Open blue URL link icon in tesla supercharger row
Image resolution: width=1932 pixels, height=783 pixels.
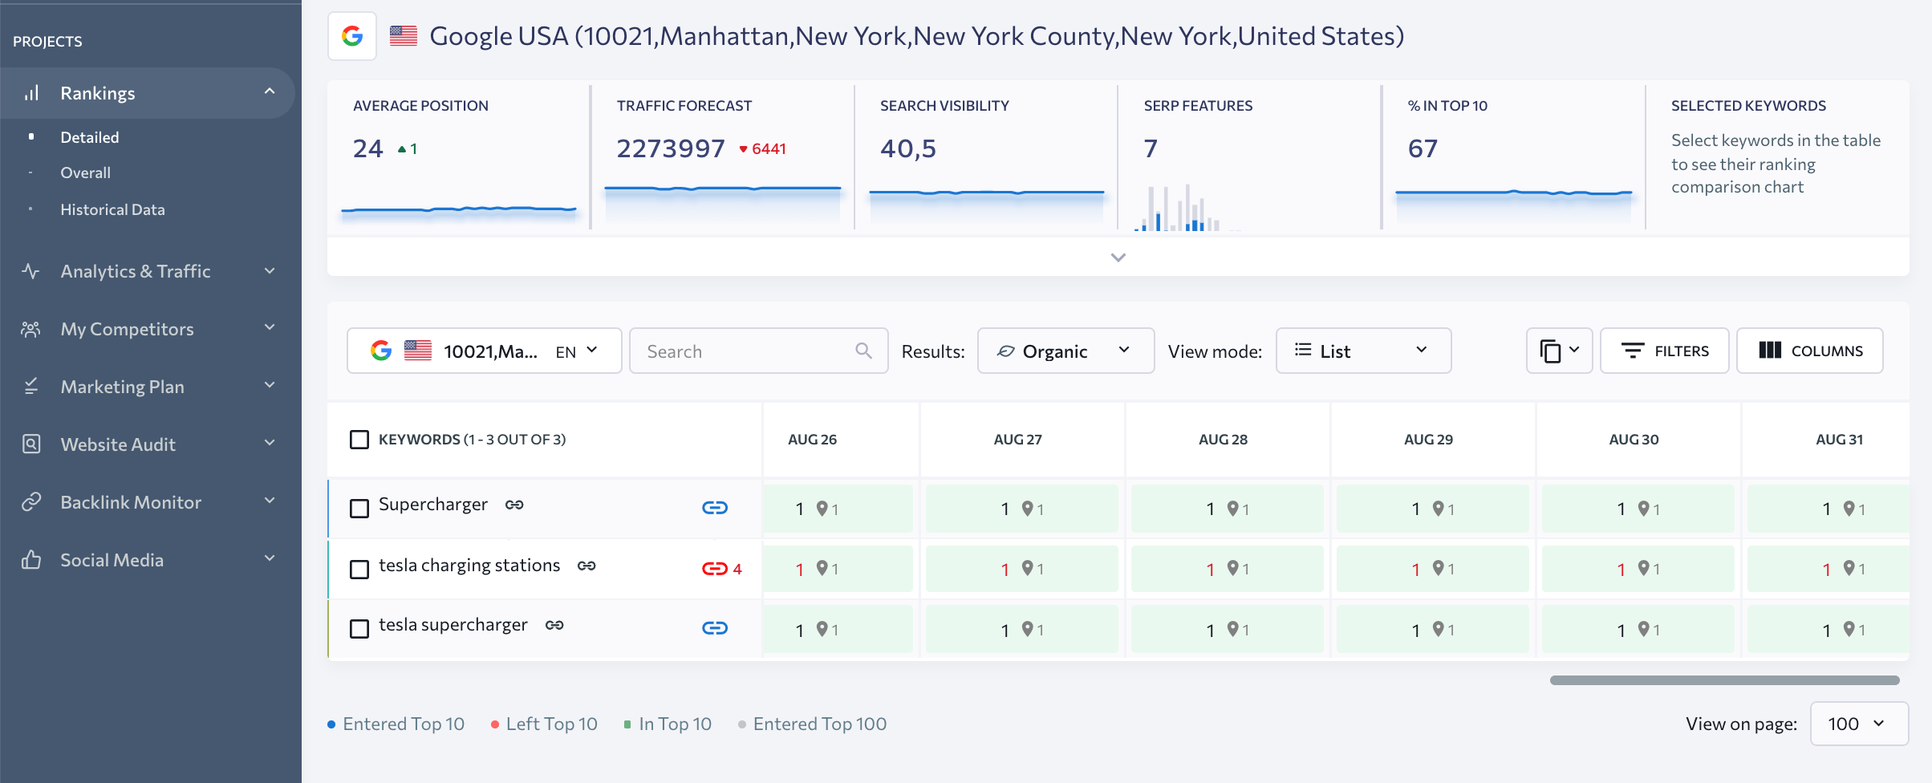coord(715,628)
